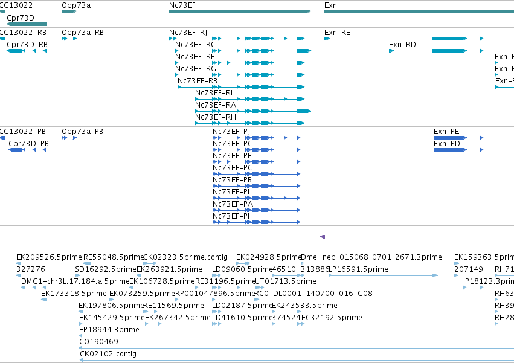Click the Nc73EF-PH protein label
The image size is (514, 363).
click(x=233, y=216)
